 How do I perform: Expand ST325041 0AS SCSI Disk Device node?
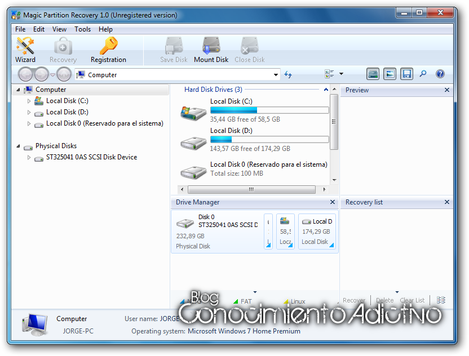click(29, 157)
